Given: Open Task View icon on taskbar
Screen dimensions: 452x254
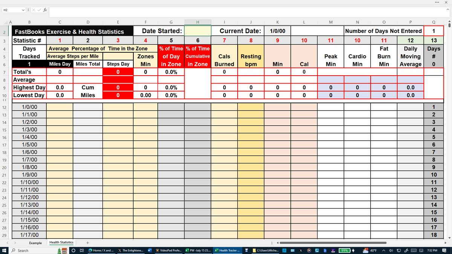Looking at the screenshot, I should [x=82, y=250].
